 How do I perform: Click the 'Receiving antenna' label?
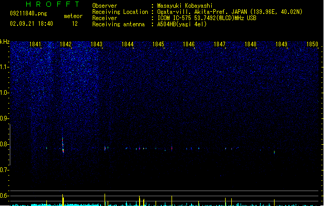click(x=118, y=24)
